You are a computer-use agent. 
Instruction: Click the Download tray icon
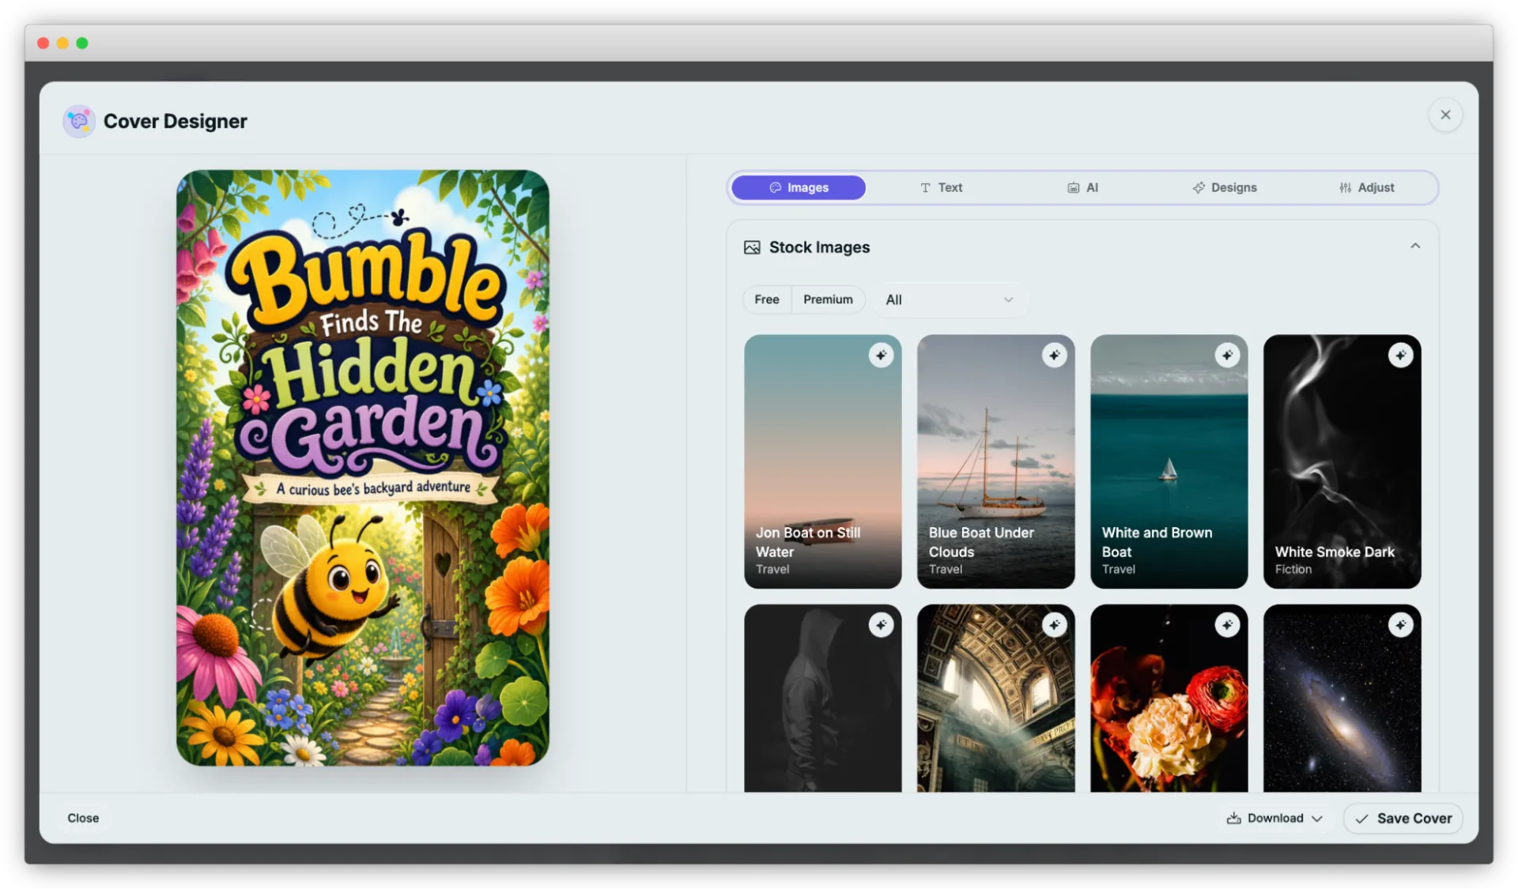click(1233, 818)
